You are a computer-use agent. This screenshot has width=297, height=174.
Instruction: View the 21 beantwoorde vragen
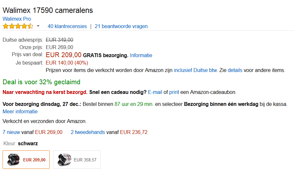121,26
